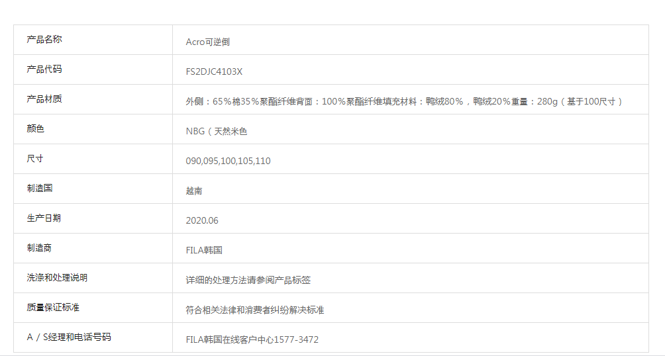This screenshot has height=356, width=665.
Task: Click the 洗涤和处理说明 row label
Action: [57, 278]
